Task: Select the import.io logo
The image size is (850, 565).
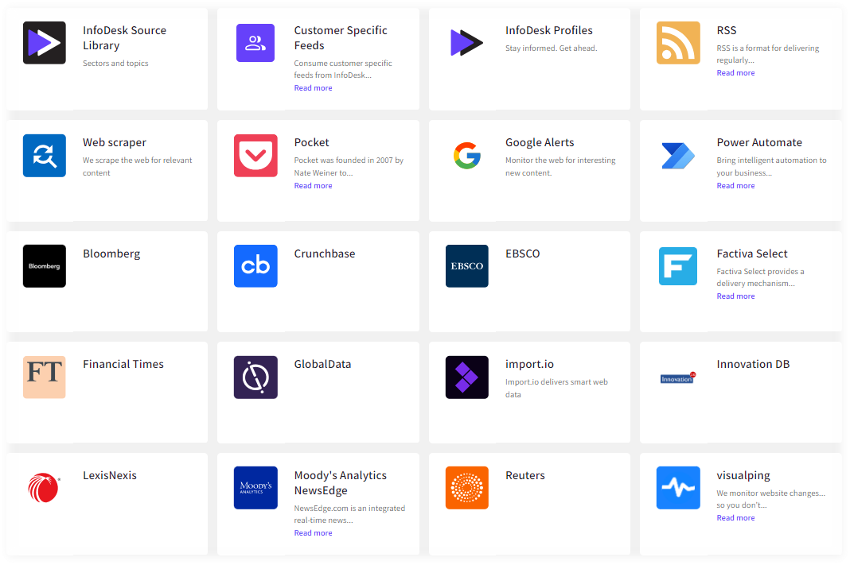Action: (466, 377)
